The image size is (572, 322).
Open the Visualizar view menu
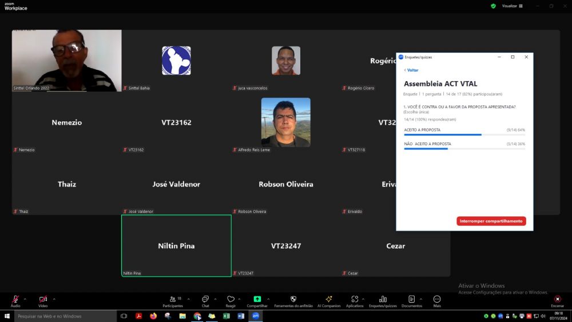pos(512,6)
